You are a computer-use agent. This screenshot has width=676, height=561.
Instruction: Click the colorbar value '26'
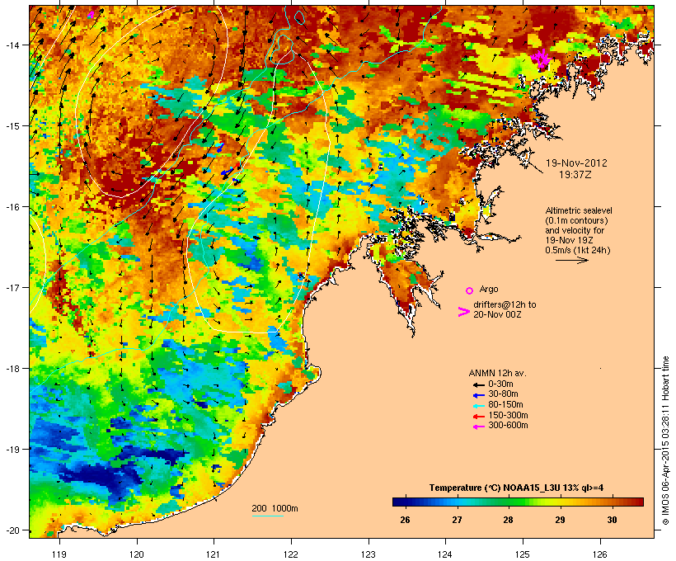coord(405,520)
